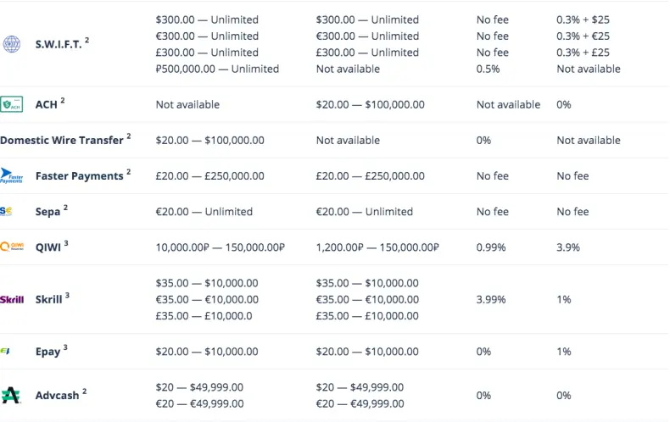Click the orange QIWI logo icon
Viewport: 670px width, 422px height.
coord(12,247)
